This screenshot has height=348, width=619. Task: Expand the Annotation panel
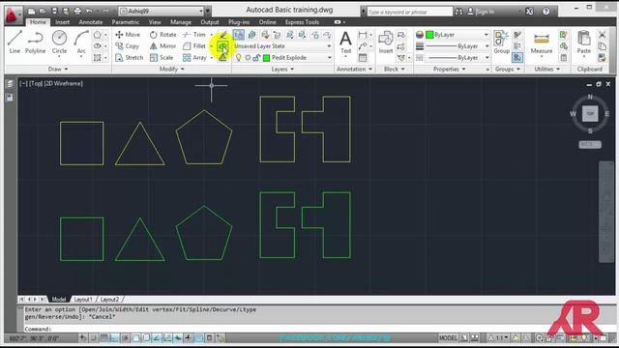(x=354, y=69)
